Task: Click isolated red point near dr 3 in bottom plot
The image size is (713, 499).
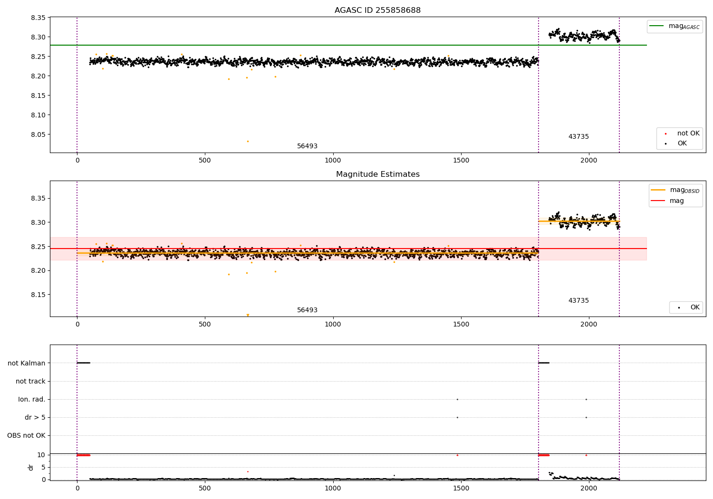Action: 248,471
